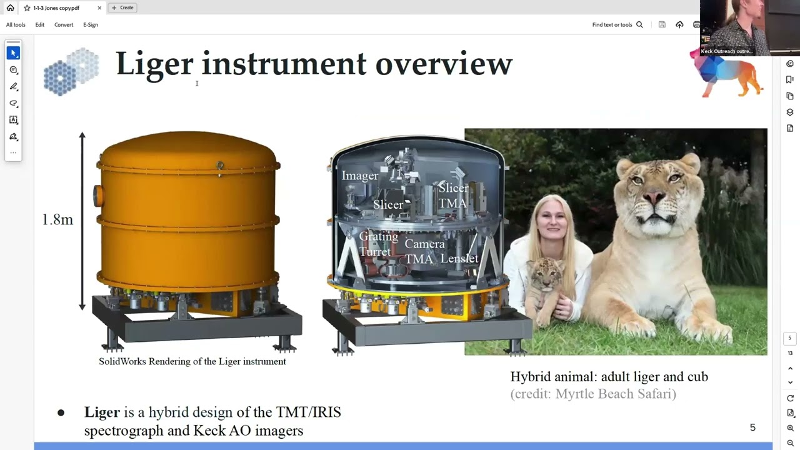This screenshot has height=450, width=800.
Task: Click the "Grating Turret" label
Action: pos(378,244)
